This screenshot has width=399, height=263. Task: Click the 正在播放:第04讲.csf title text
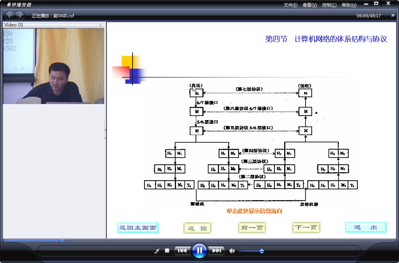(x=53, y=16)
